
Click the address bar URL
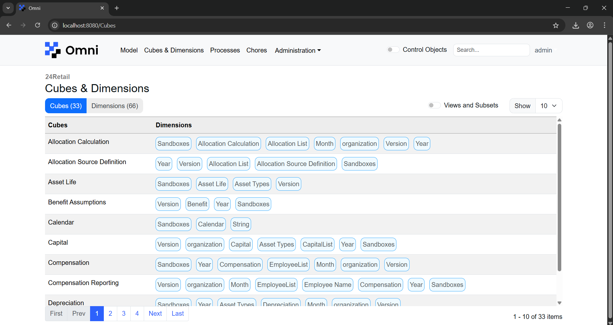click(89, 25)
